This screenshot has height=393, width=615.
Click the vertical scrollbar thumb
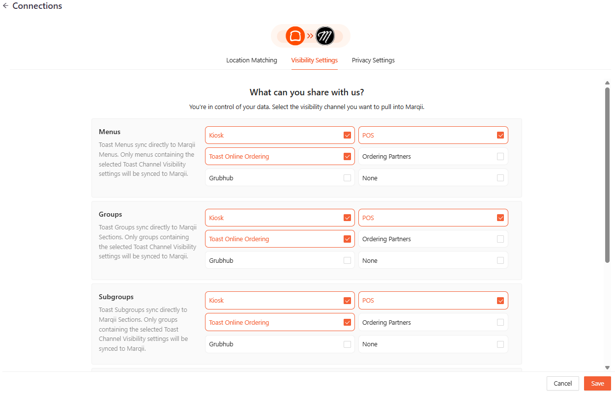pos(607,174)
